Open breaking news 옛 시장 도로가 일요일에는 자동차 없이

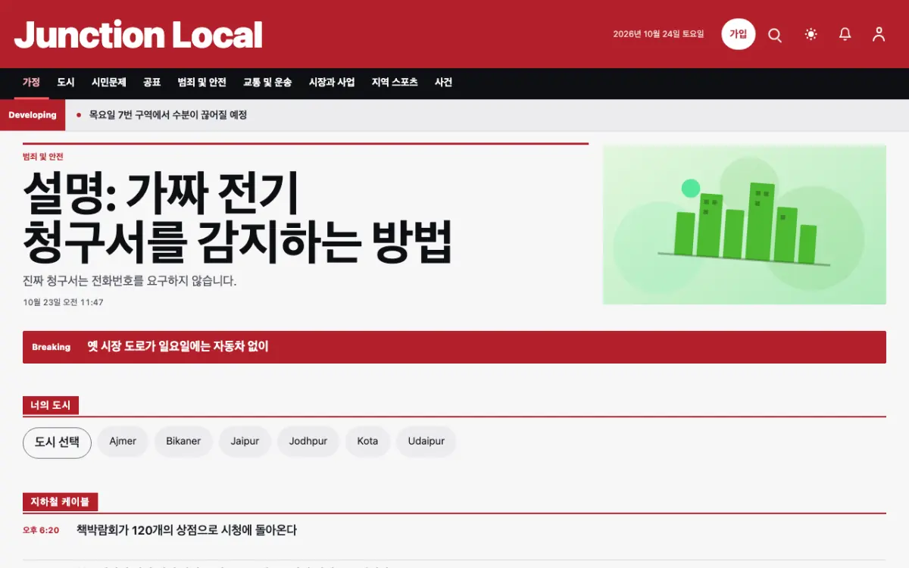178,347
